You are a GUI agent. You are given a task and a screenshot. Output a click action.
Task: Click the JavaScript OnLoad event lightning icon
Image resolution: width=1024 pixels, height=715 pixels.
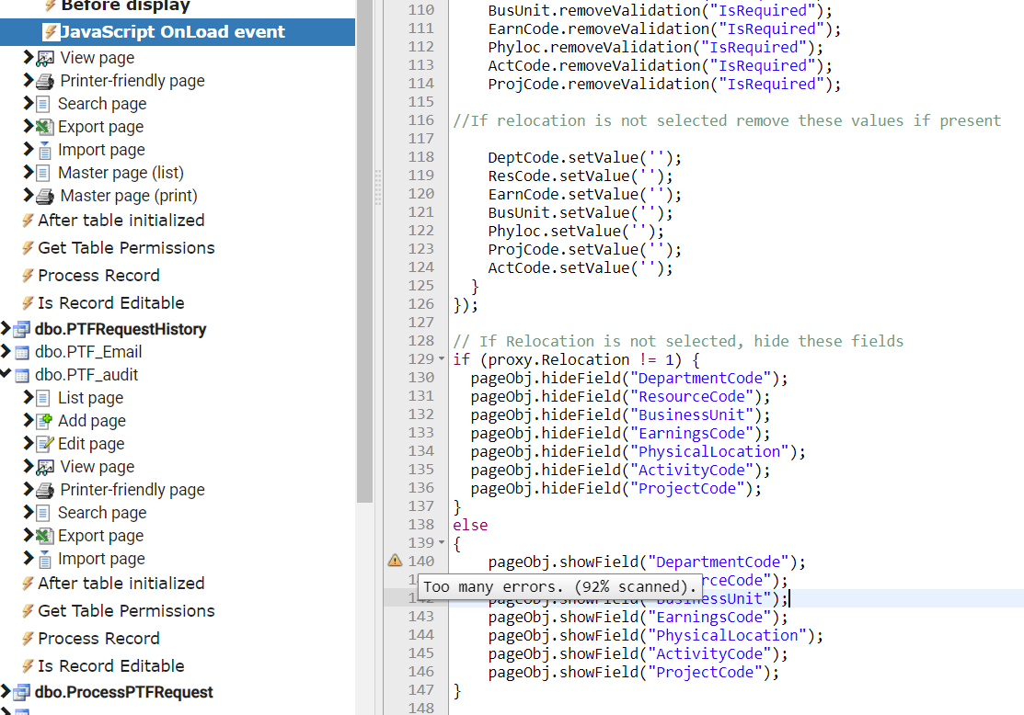tap(51, 32)
